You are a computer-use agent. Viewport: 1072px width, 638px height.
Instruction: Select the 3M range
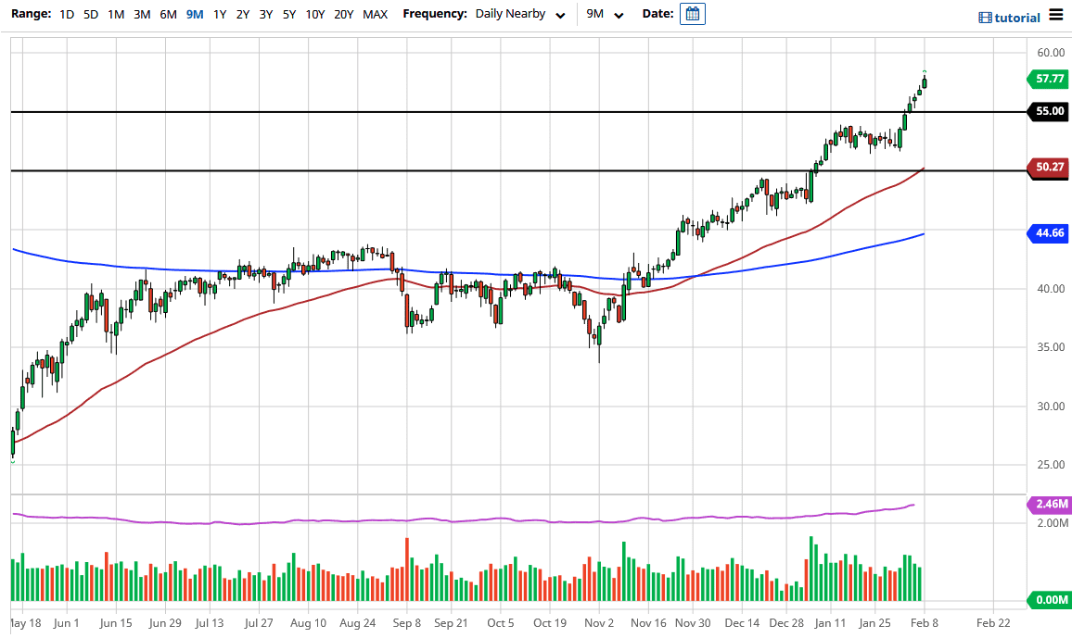(x=141, y=15)
